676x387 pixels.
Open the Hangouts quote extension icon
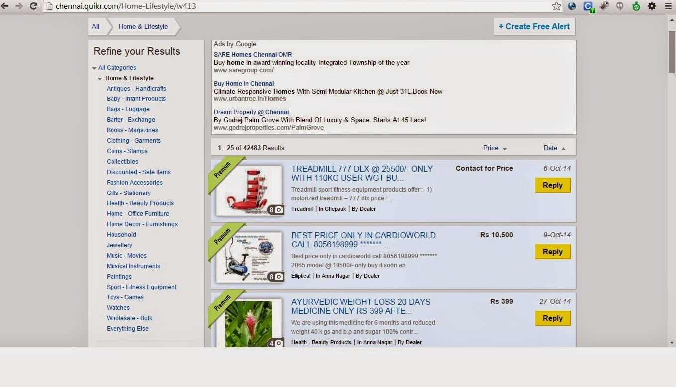point(620,6)
